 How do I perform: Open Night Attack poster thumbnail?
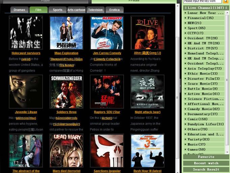tap(147, 91)
